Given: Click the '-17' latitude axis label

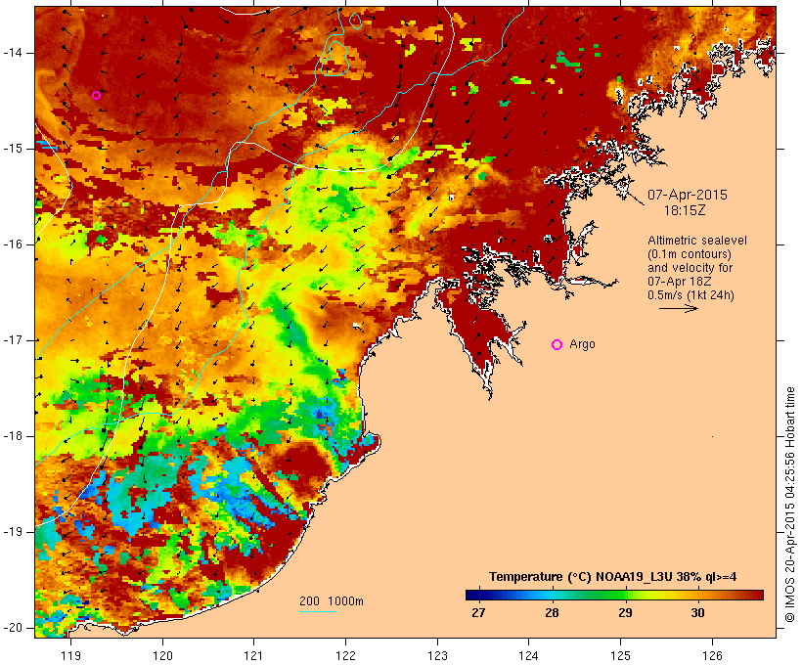Looking at the screenshot, I should (12, 340).
